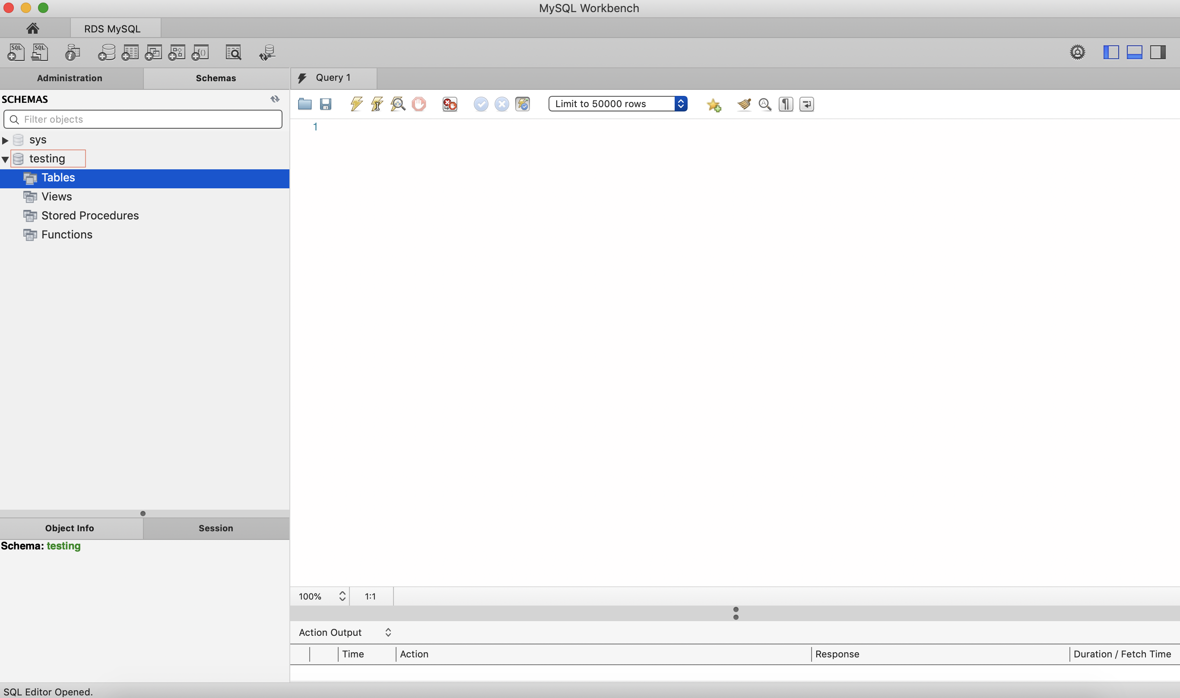
Task: Select the Tables node
Action: click(x=144, y=178)
